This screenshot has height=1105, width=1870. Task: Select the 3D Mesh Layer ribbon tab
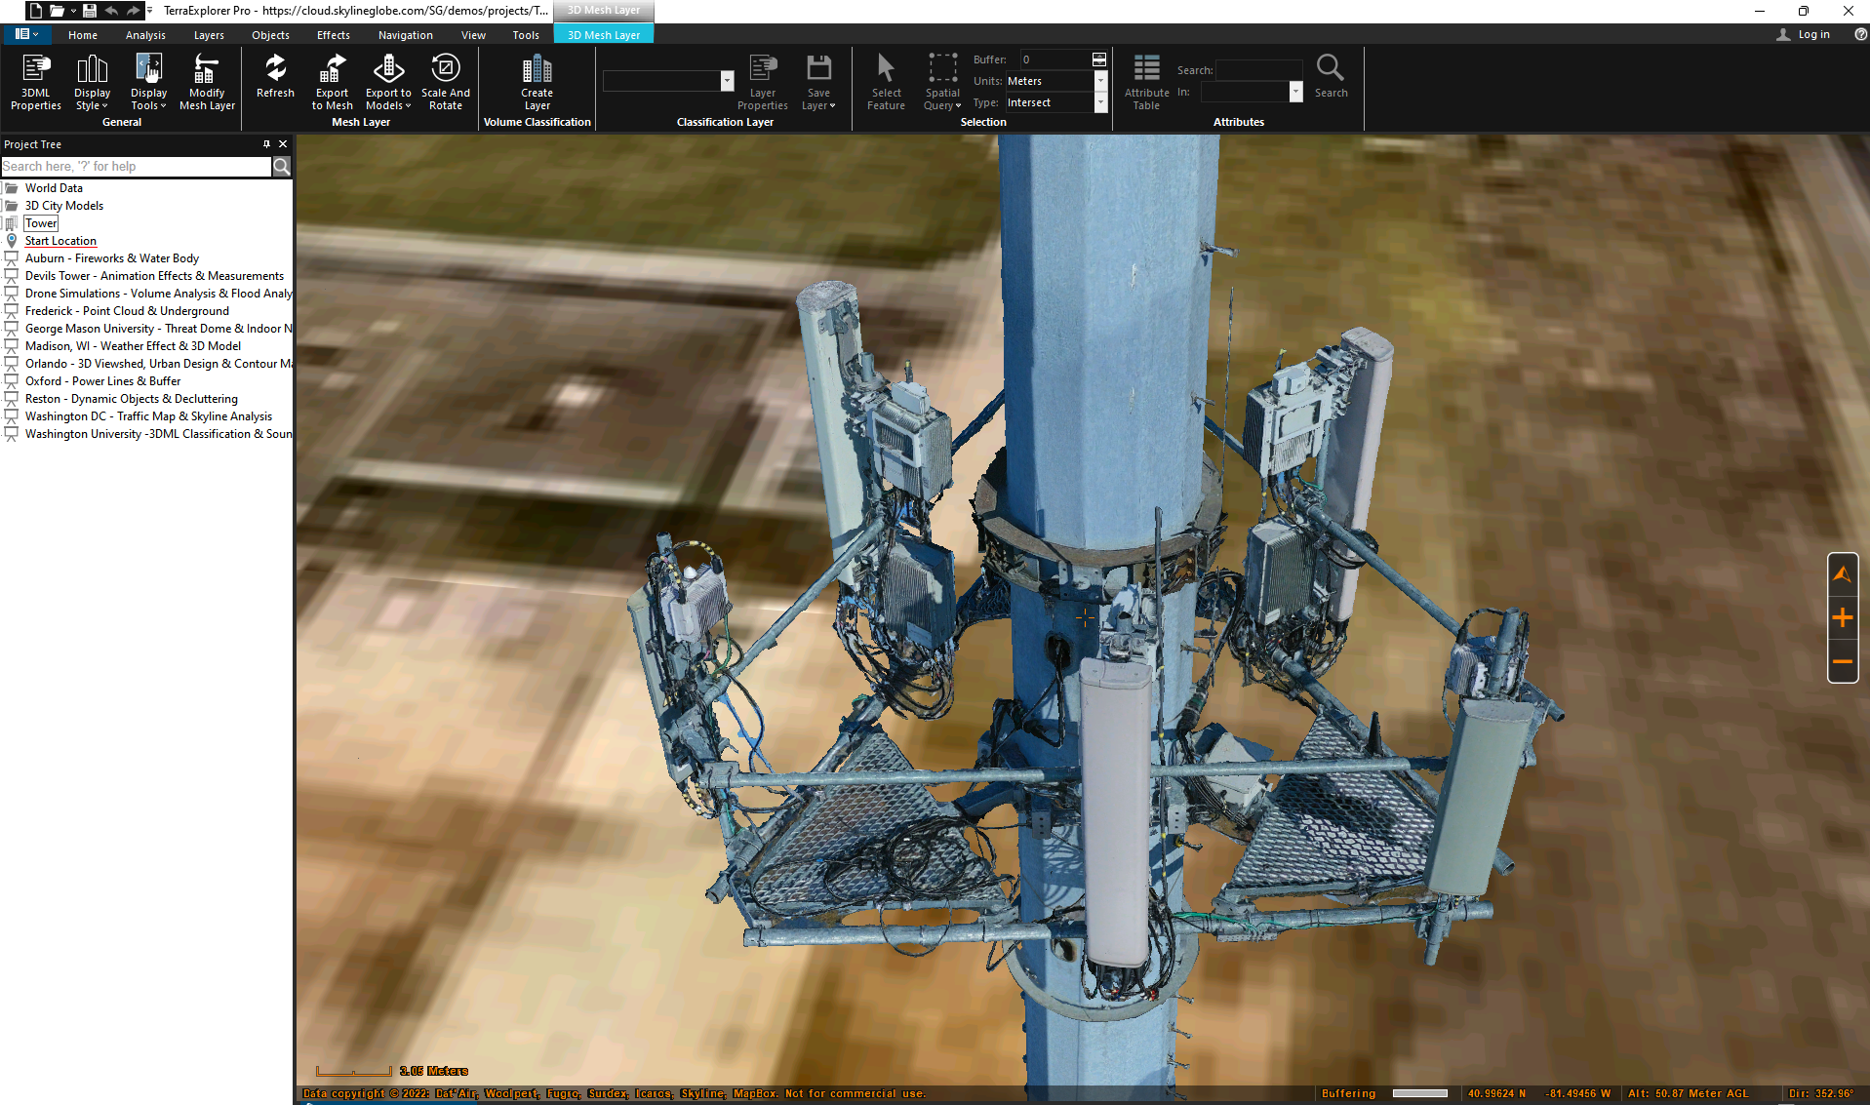[604, 35]
